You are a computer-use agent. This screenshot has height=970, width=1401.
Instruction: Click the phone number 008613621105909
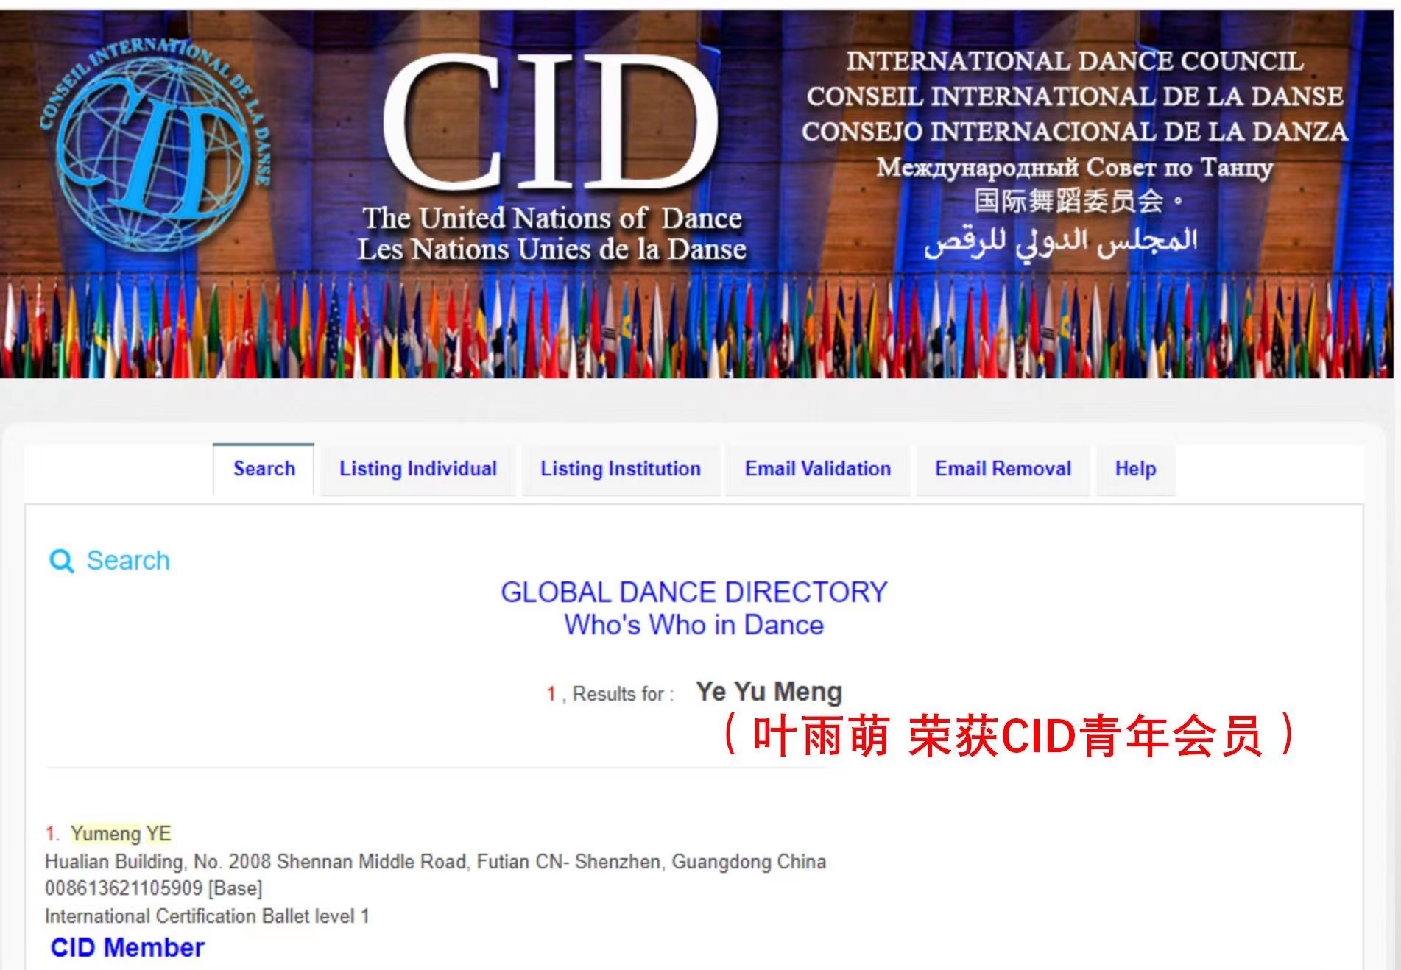[x=123, y=888]
